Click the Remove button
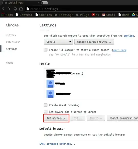The height and width of the screenshot is (149, 138). 96,118
